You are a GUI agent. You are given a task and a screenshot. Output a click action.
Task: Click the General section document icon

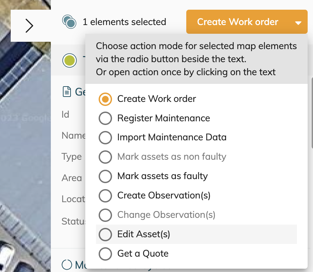pyautogui.click(x=67, y=92)
